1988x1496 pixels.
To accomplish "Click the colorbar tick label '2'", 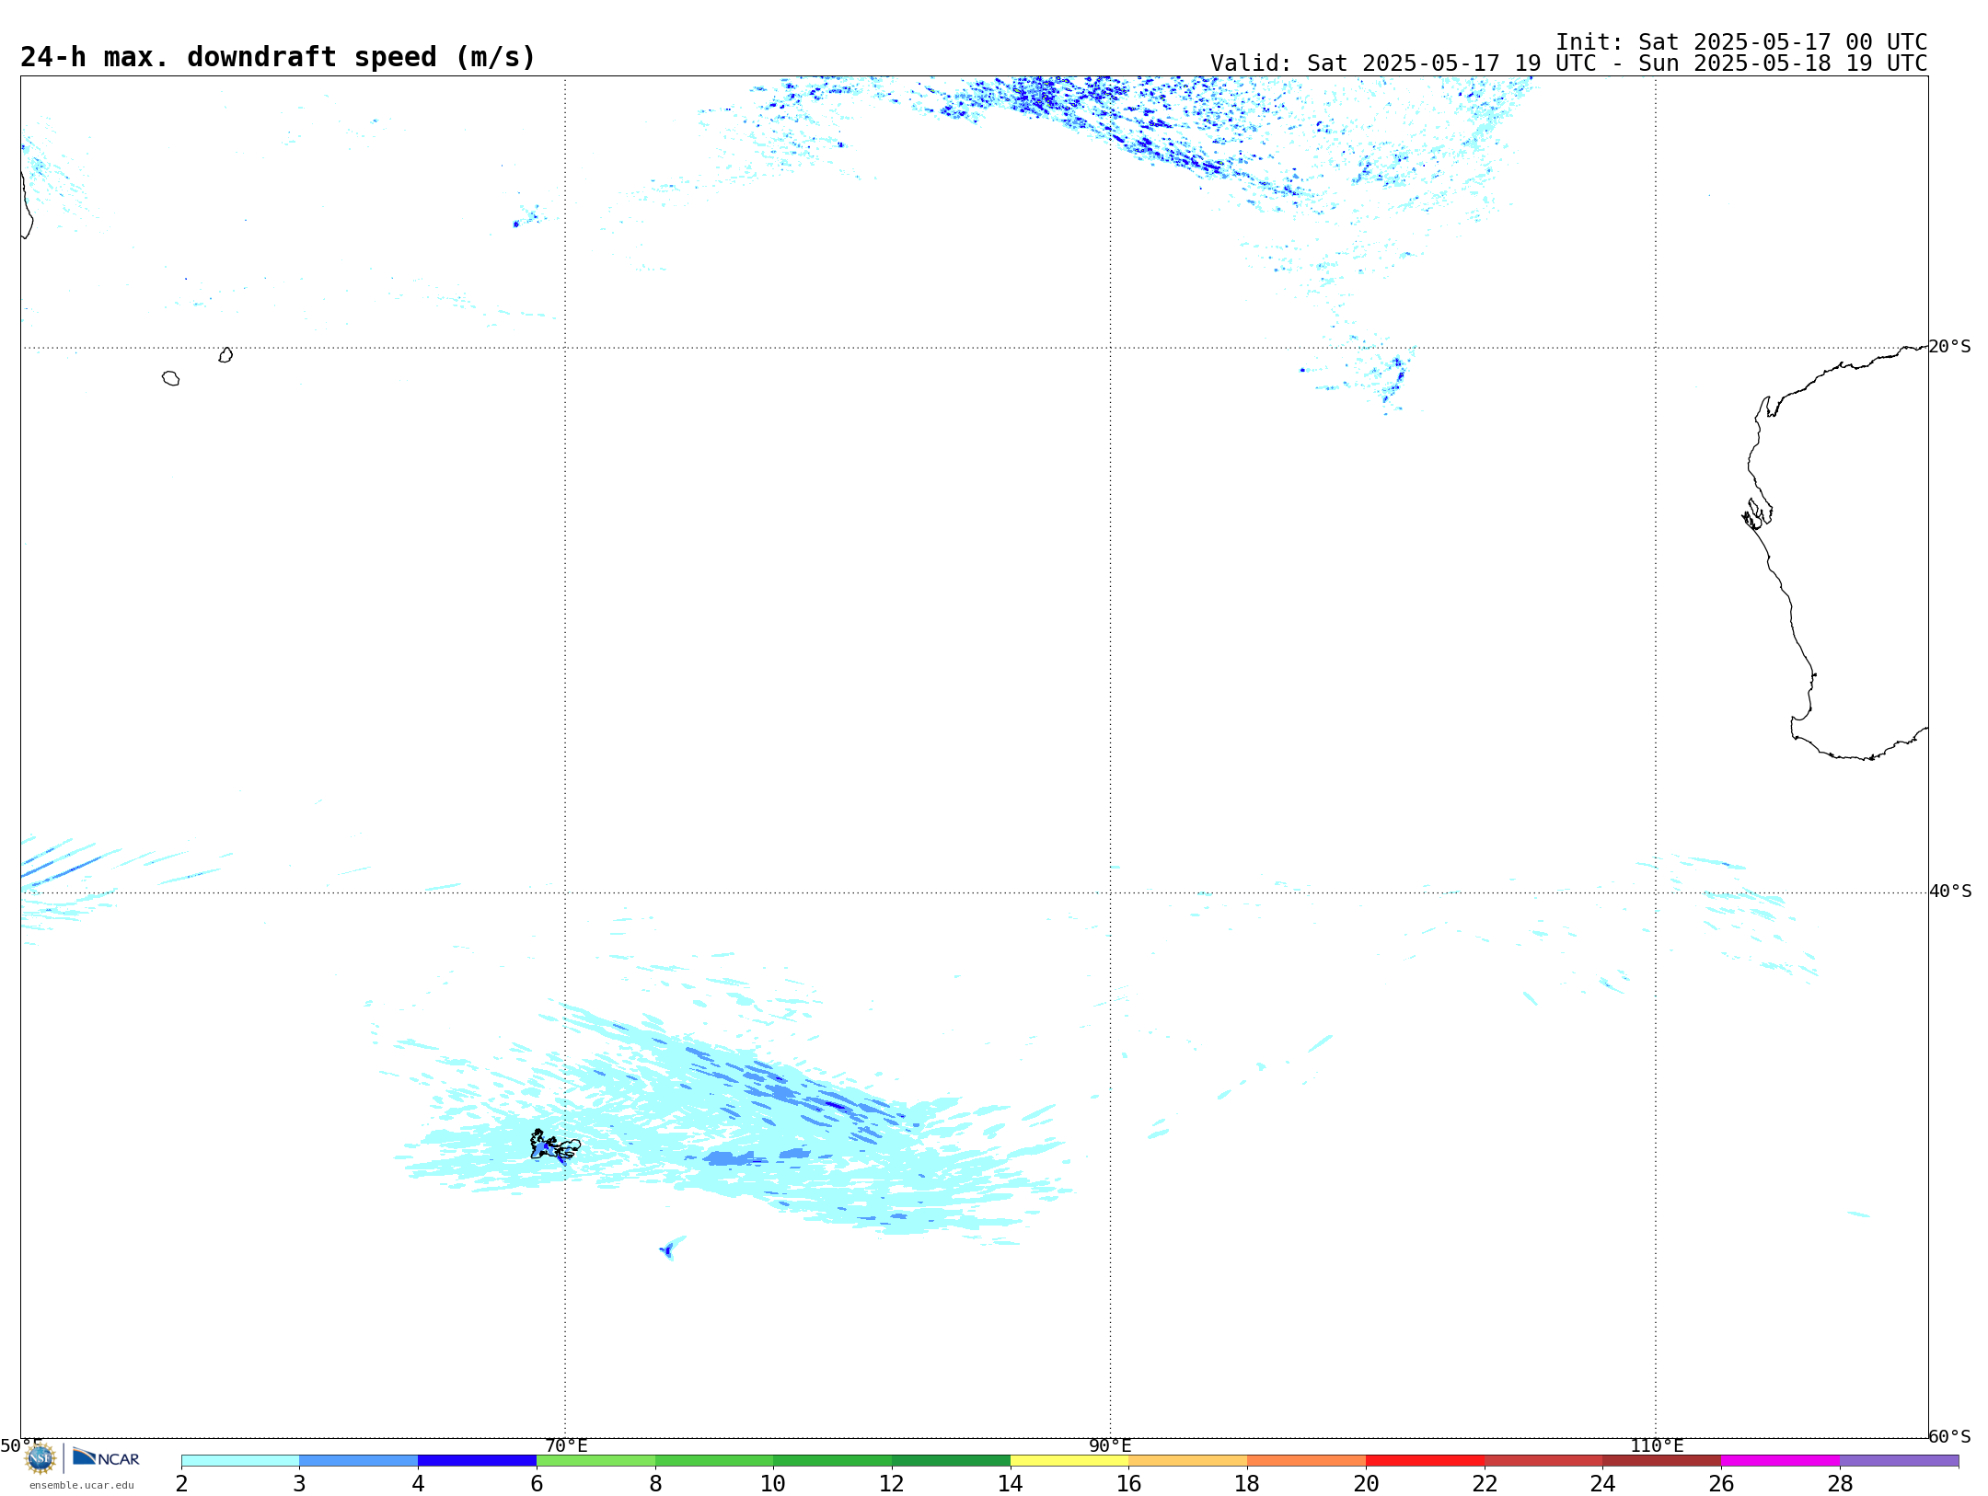I will 181,1484.
